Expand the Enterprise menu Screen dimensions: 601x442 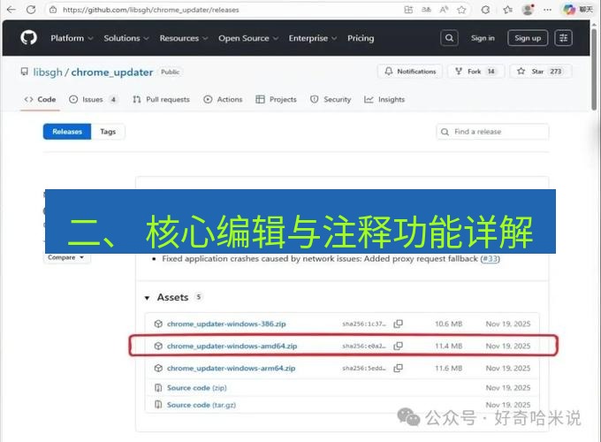312,38
